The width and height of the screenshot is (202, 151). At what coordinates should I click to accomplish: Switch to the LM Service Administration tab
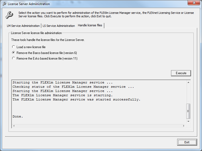point(23,26)
